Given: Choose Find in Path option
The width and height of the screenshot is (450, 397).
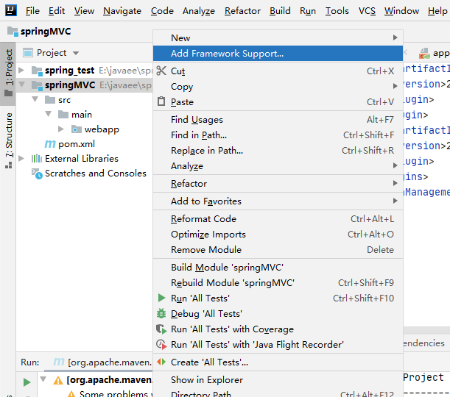Looking at the screenshot, I should pyautogui.click(x=278, y=135).
